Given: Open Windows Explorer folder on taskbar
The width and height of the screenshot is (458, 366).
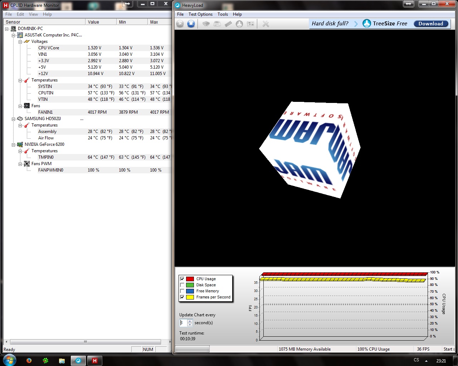Looking at the screenshot, I should click(x=62, y=361).
